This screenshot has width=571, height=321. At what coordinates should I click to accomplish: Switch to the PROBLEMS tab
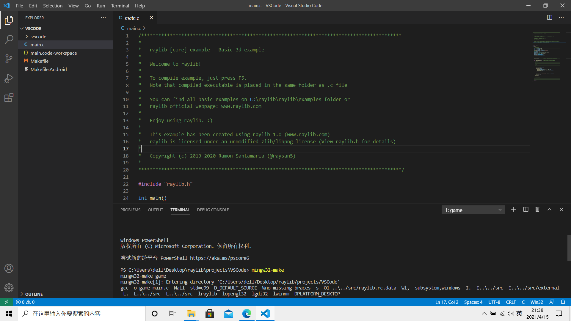pyautogui.click(x=130, y=210)
